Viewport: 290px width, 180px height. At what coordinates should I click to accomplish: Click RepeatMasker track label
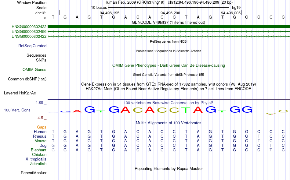[34, 173]
